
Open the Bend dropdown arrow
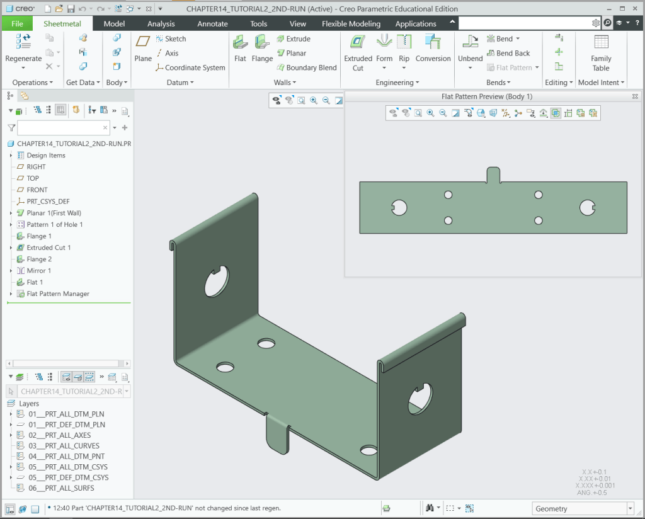[x=518, y=38]
